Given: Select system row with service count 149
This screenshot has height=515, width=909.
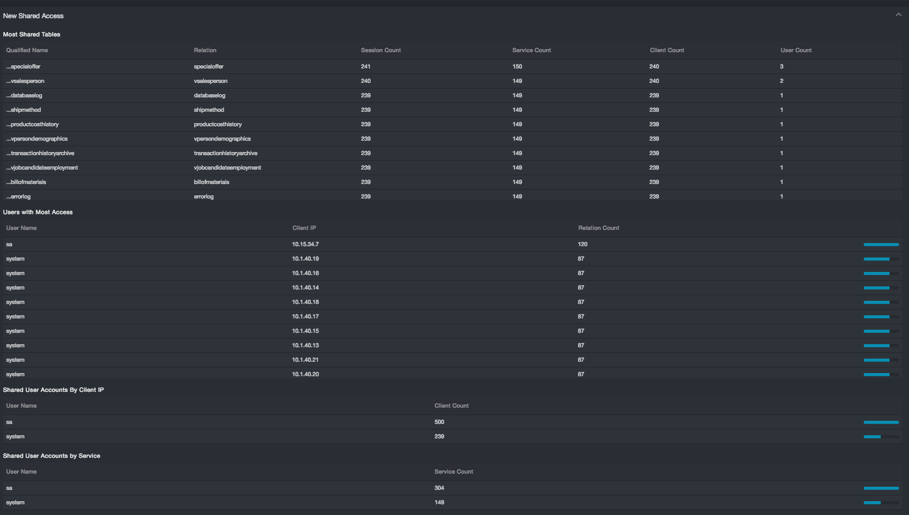Looking at the screenshot, I should click(15, 502).
